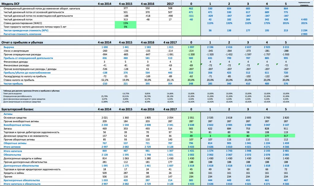314x186 pixels.
Task: Click the 'терминальная стоимость' column header
Action: 304,4
